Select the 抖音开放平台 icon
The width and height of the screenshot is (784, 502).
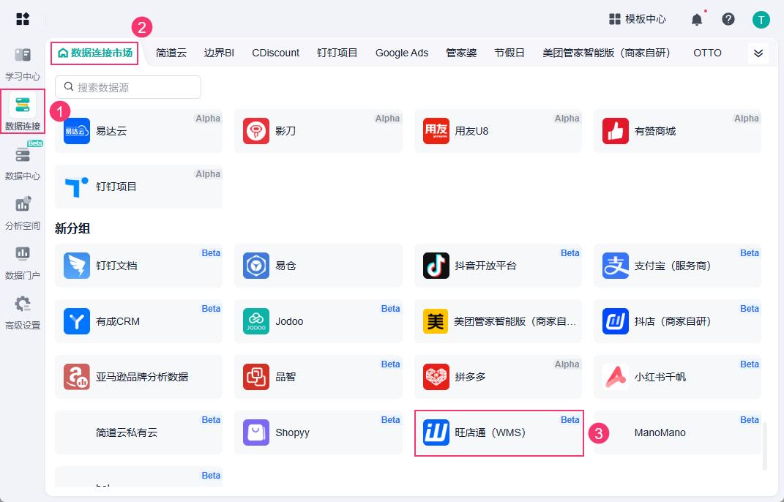436,266
